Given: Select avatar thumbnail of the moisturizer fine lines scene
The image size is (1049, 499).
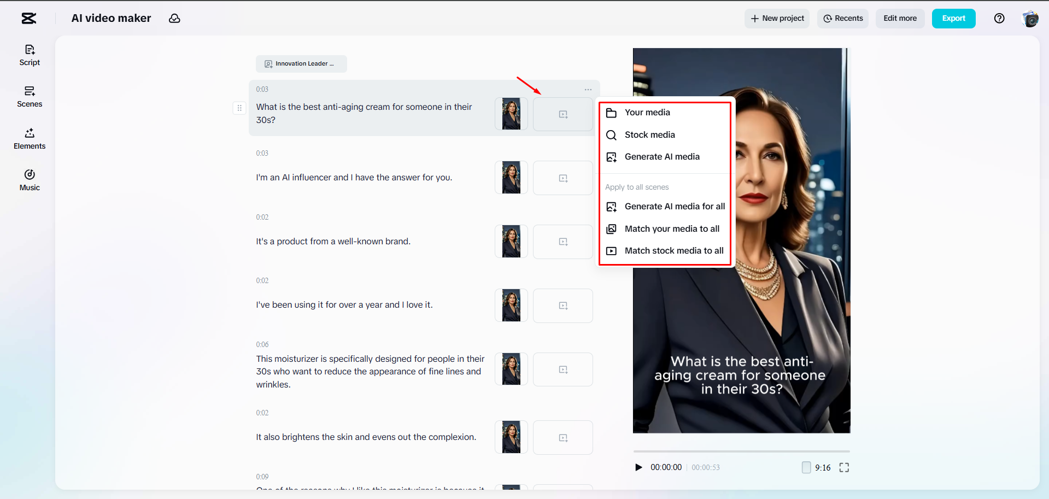Looking at the screenshot, I should [511, 369].
